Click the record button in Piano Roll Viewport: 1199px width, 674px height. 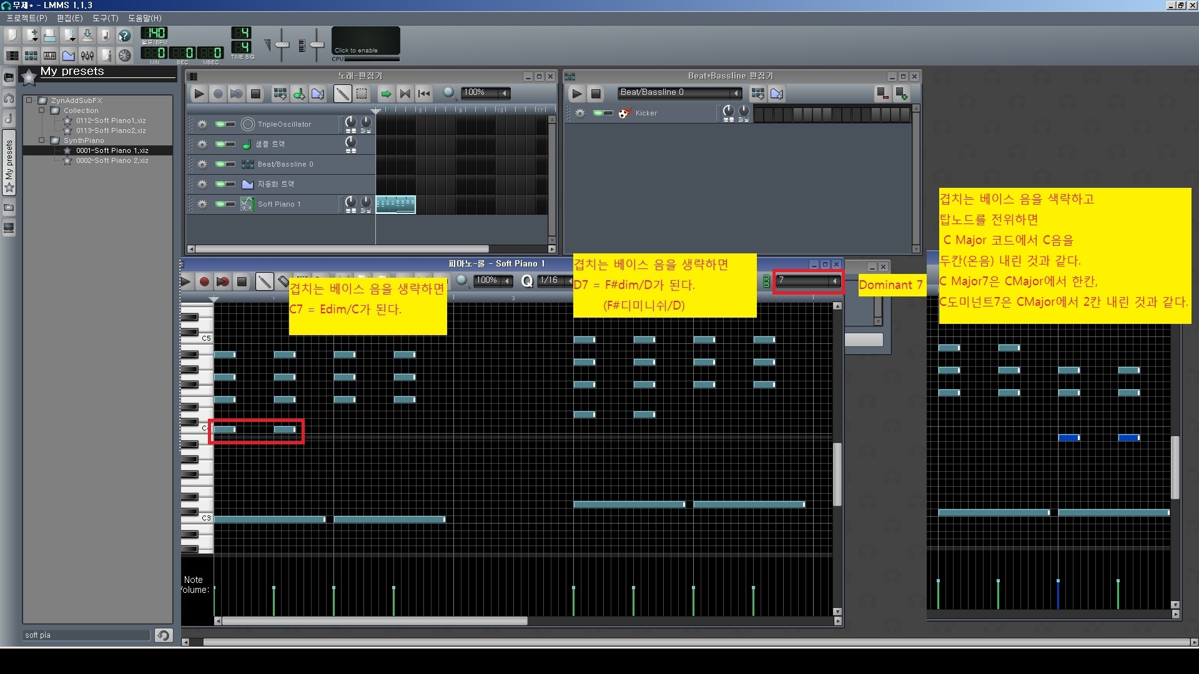tap(204, 281)
